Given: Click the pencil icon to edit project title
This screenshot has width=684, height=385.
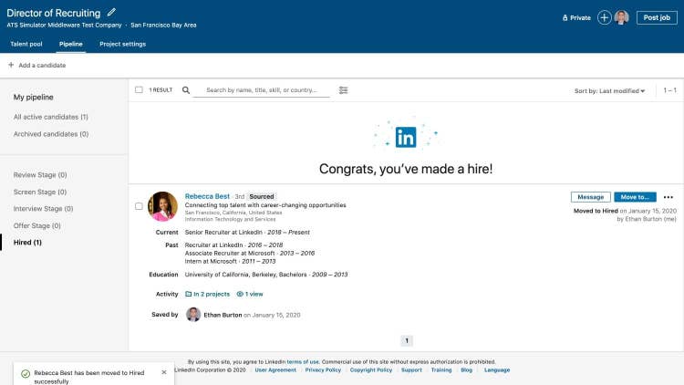Looking at the screenshot, I should (111, 12).
